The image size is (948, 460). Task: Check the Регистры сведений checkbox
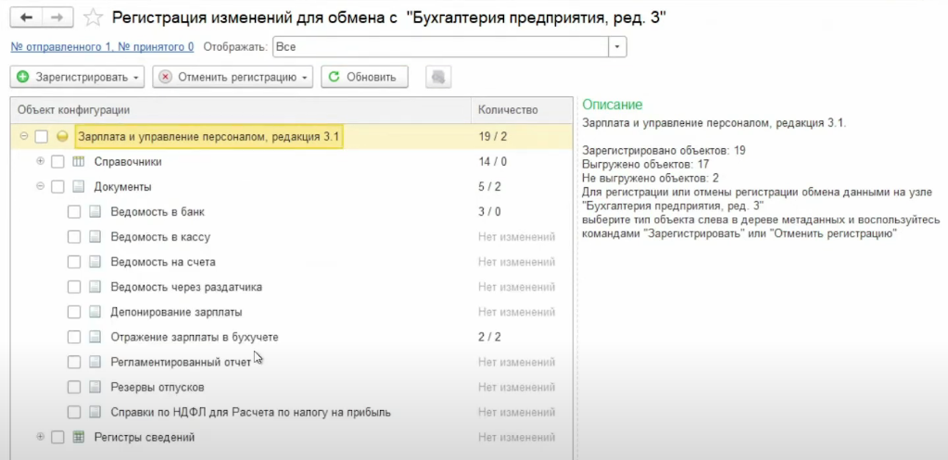pyautogui.click(x=57, y=437)
